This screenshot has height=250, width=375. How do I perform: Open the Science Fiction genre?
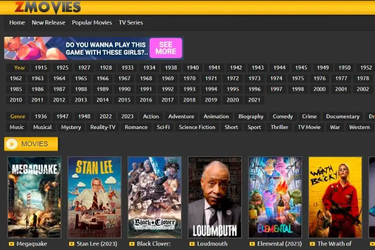[197, 127]
